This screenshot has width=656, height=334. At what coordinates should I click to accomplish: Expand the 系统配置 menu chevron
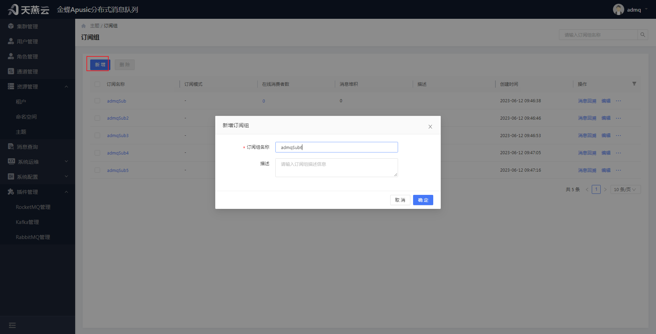pos(66,176)
